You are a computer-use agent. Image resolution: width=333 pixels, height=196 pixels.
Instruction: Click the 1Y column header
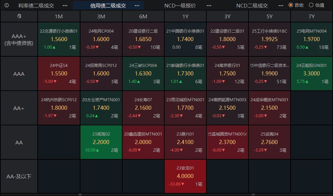185,16
